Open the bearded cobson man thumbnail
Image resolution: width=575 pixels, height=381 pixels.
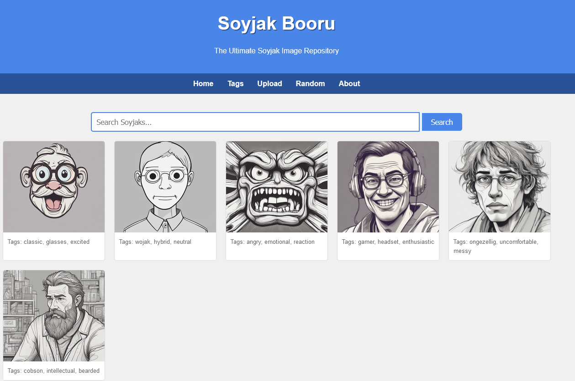(x=54, y=316)
